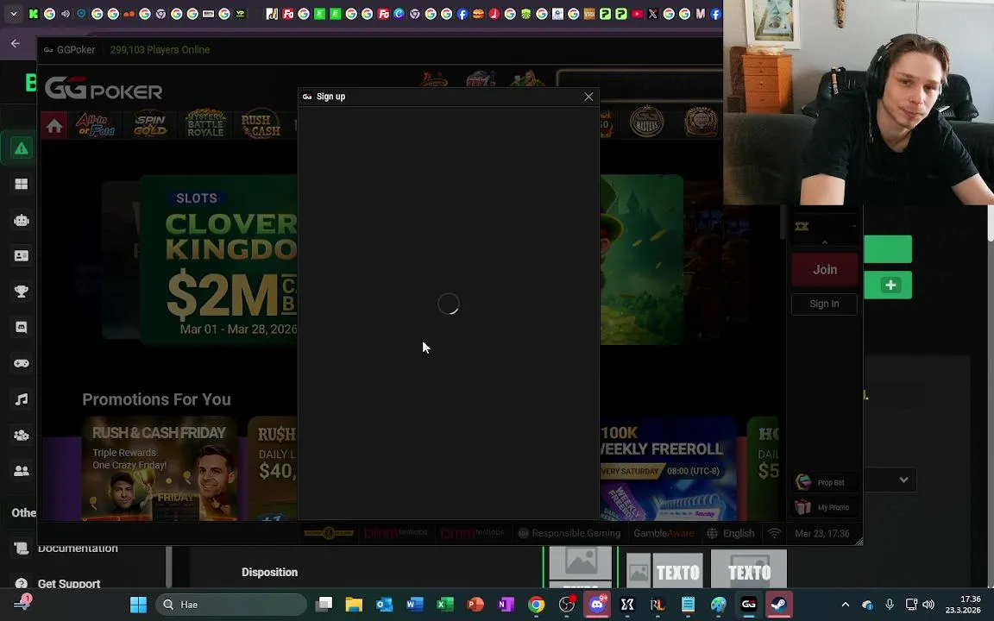Select the Spin & Gold game icon

tap(150, 124)
